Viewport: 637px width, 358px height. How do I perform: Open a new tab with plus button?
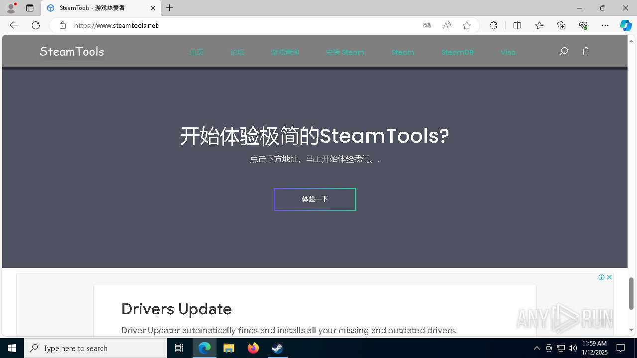tap(170, 8)
